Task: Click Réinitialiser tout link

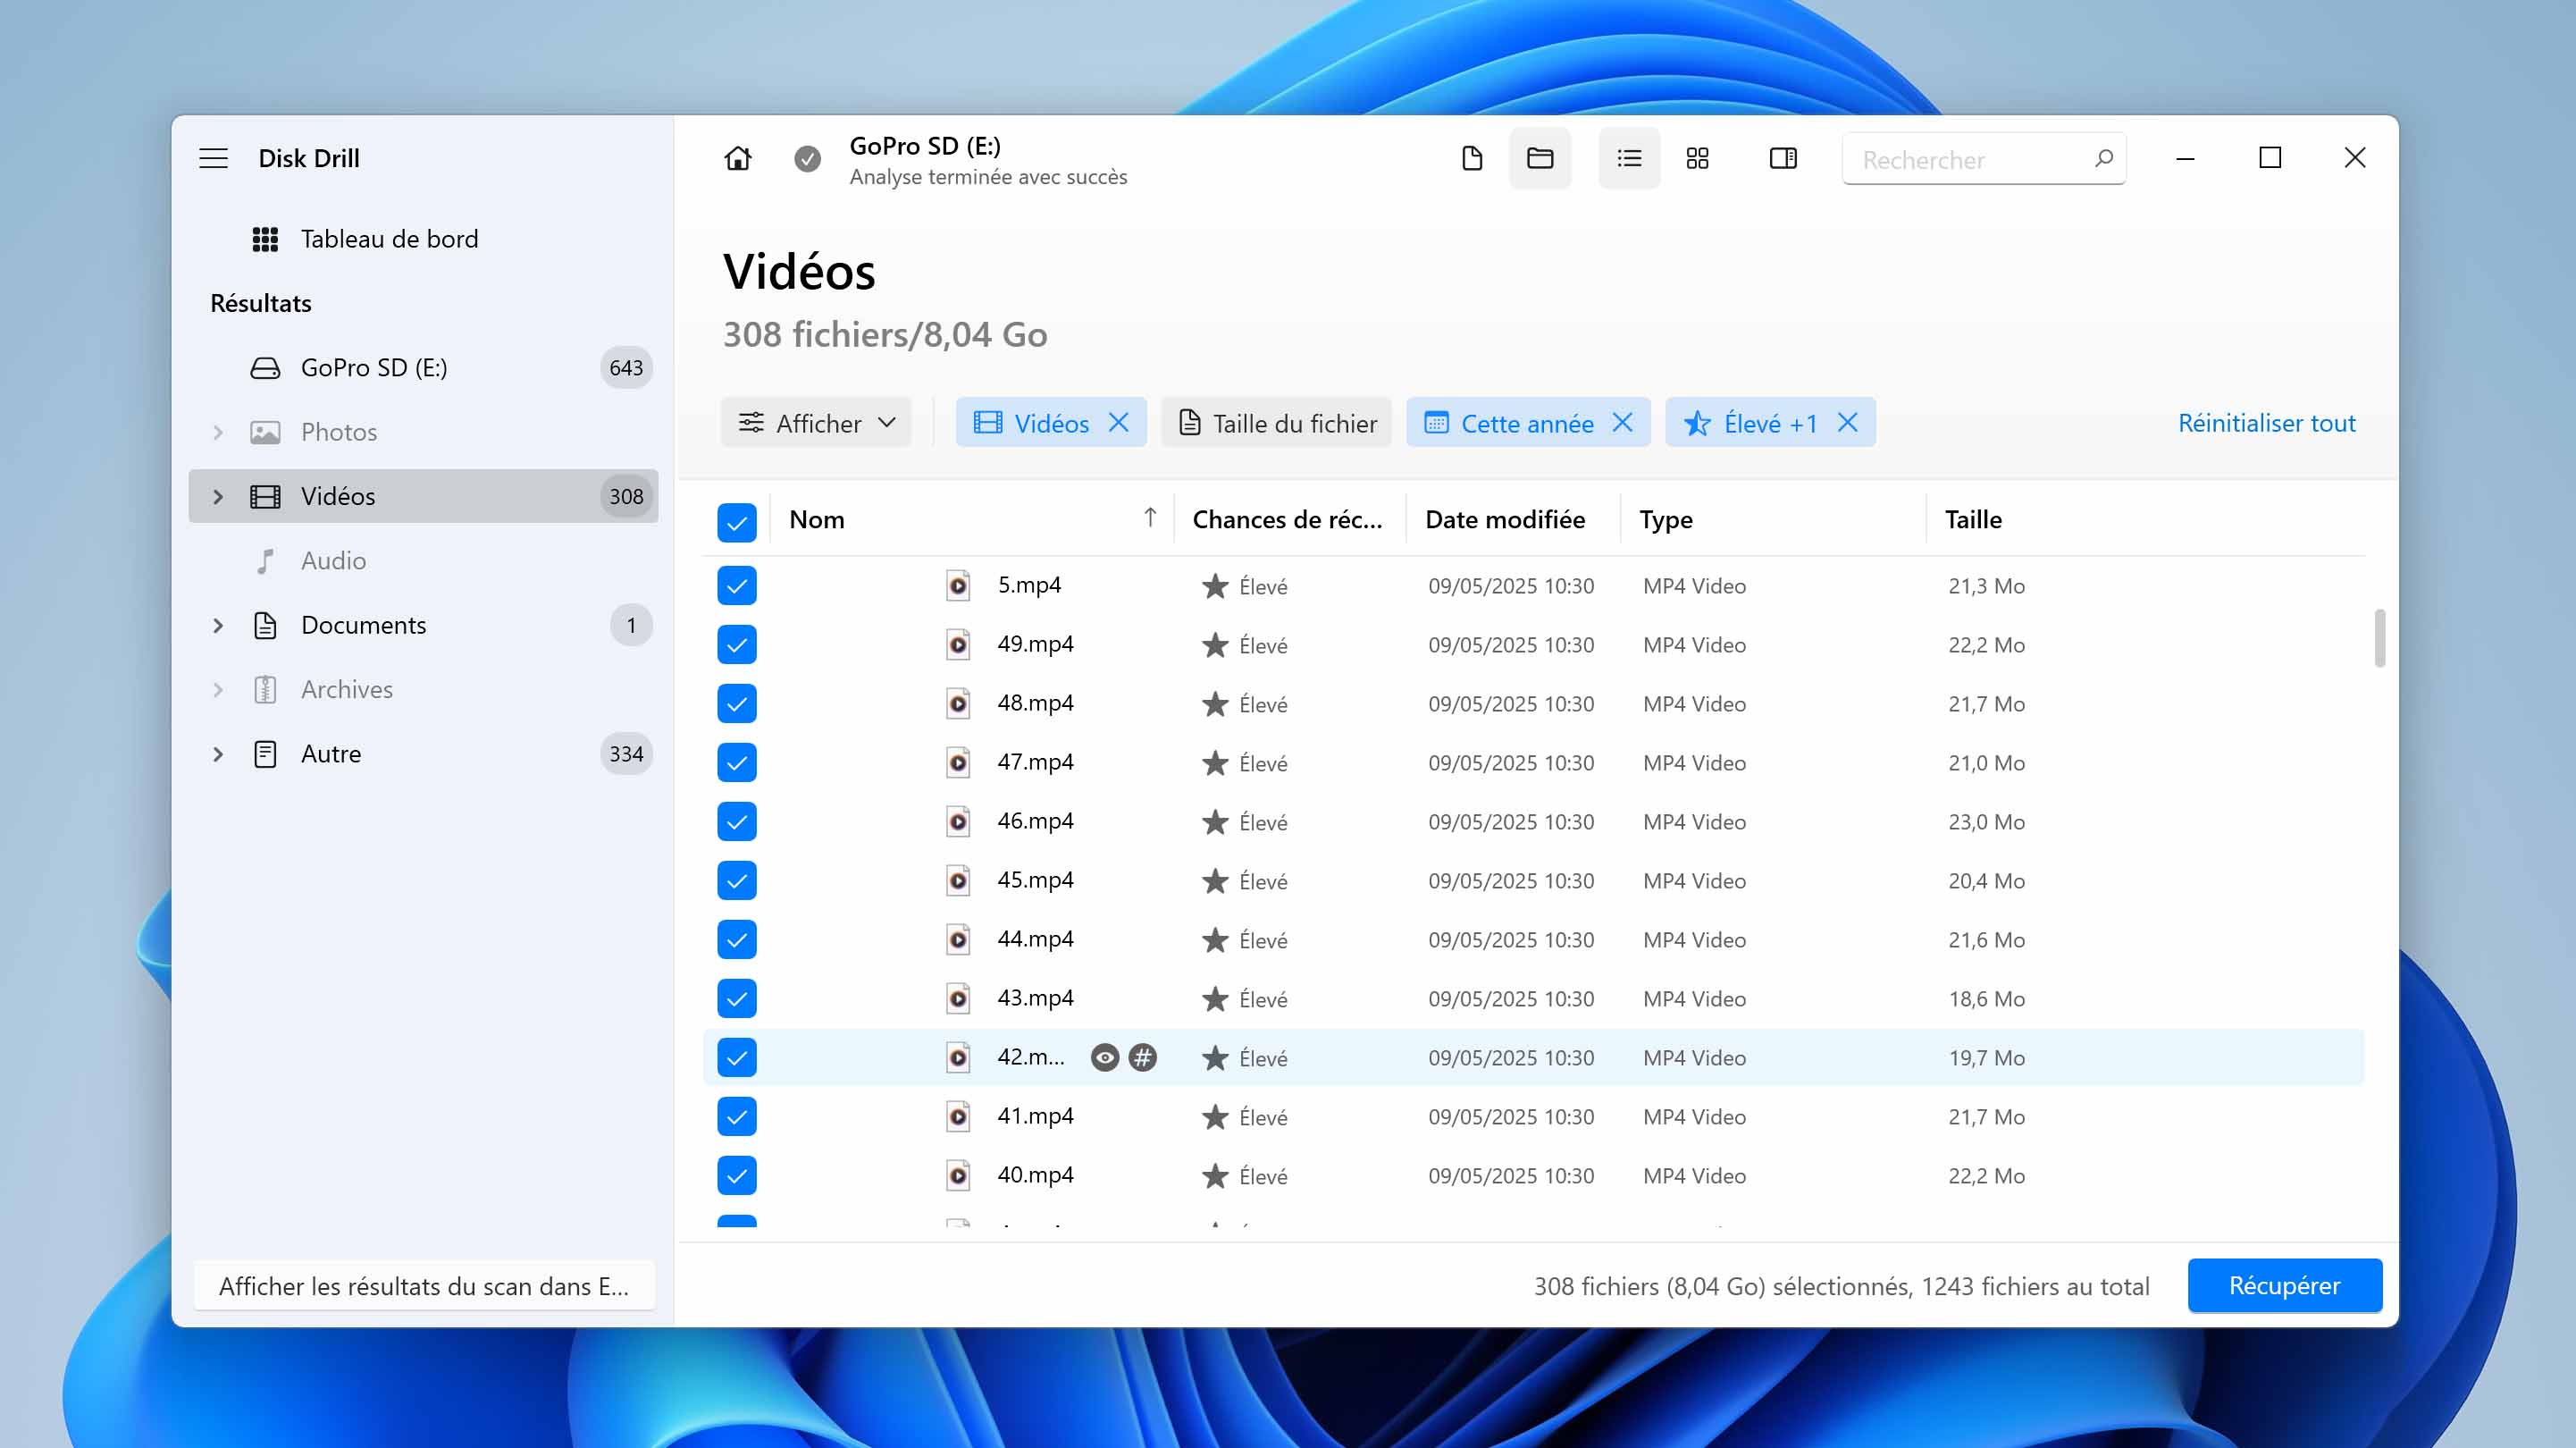Action: point(2267,424)
